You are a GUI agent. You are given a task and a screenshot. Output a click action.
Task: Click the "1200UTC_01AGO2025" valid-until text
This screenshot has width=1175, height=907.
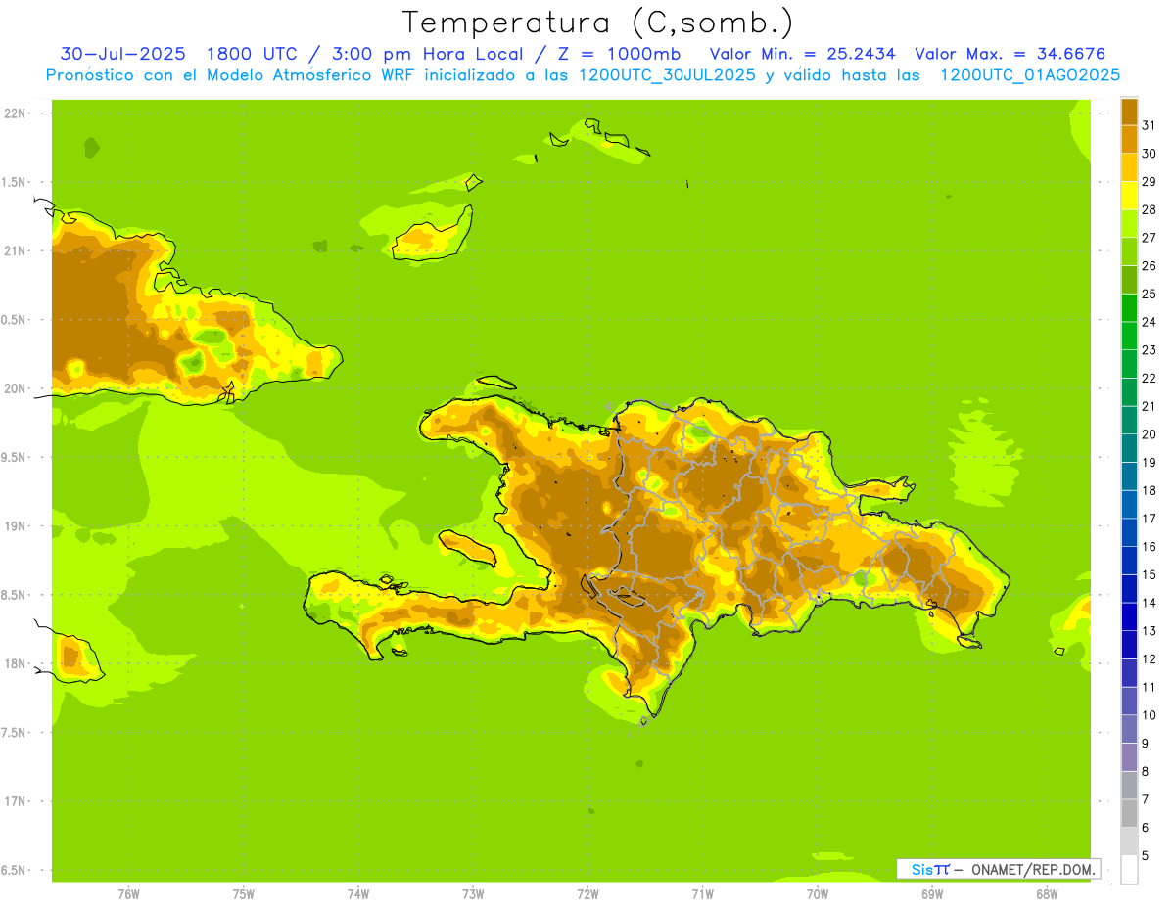coord(1030,75)
